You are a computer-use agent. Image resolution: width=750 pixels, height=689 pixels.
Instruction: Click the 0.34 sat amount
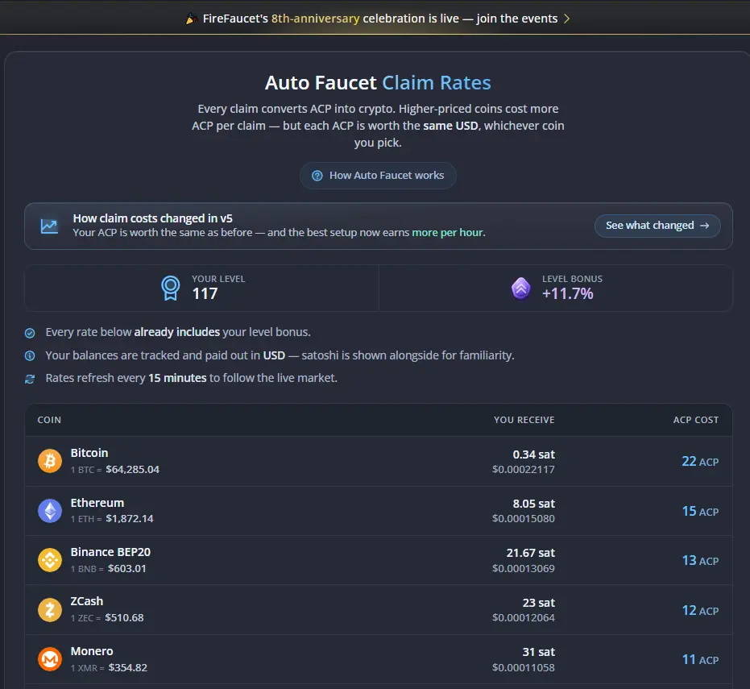[534, 454]
